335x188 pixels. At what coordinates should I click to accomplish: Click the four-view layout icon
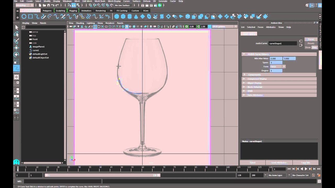[x=16, y=84]
